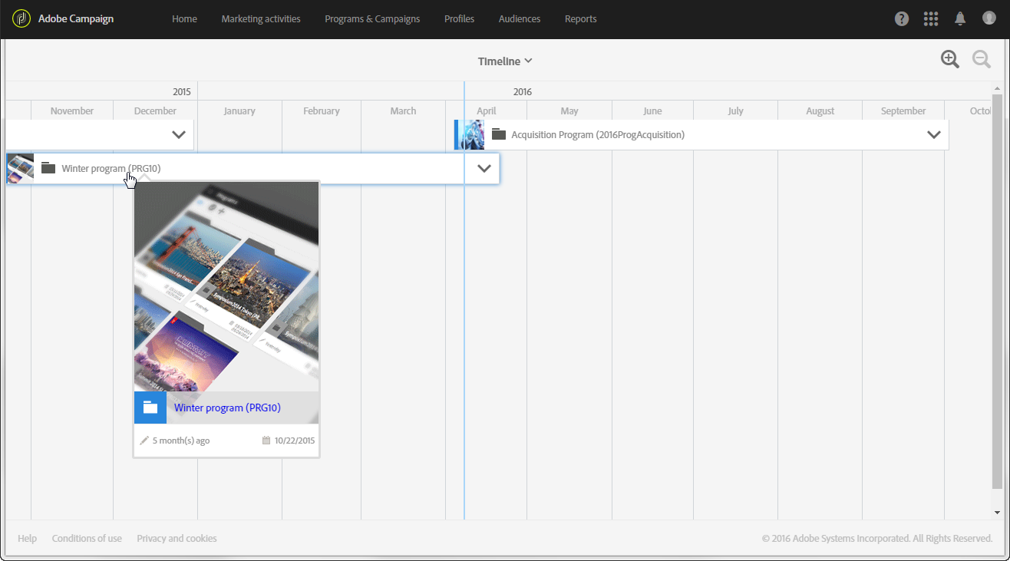Expand the partially hidden 2015 program chevron
This screenshot has height=561, width=1010.
(x=179, y=135)
